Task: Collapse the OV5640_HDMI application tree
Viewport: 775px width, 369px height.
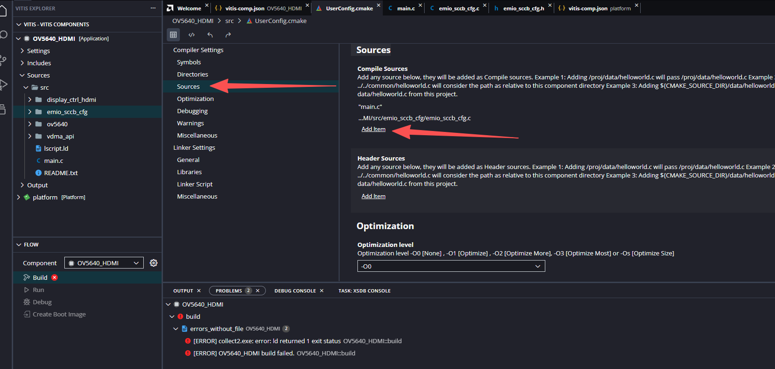Action: [x=19, y=38]
